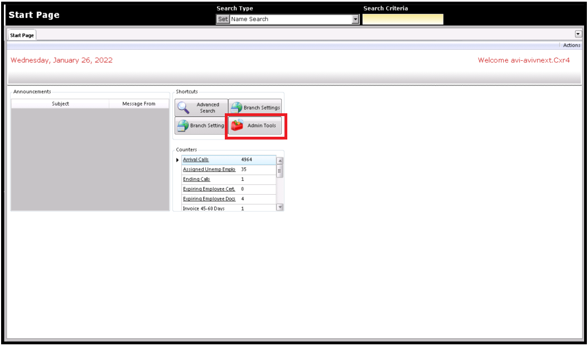
Task: Open Branch Settings shortcut left of Admin Tools
Action: click(201, 126)
